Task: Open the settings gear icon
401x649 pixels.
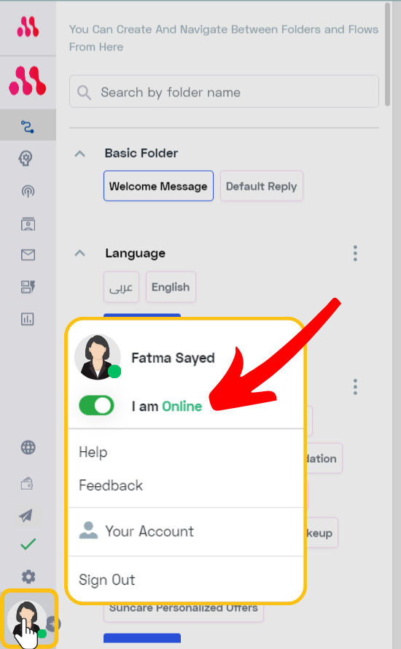Action: click(x=28, y=576)
